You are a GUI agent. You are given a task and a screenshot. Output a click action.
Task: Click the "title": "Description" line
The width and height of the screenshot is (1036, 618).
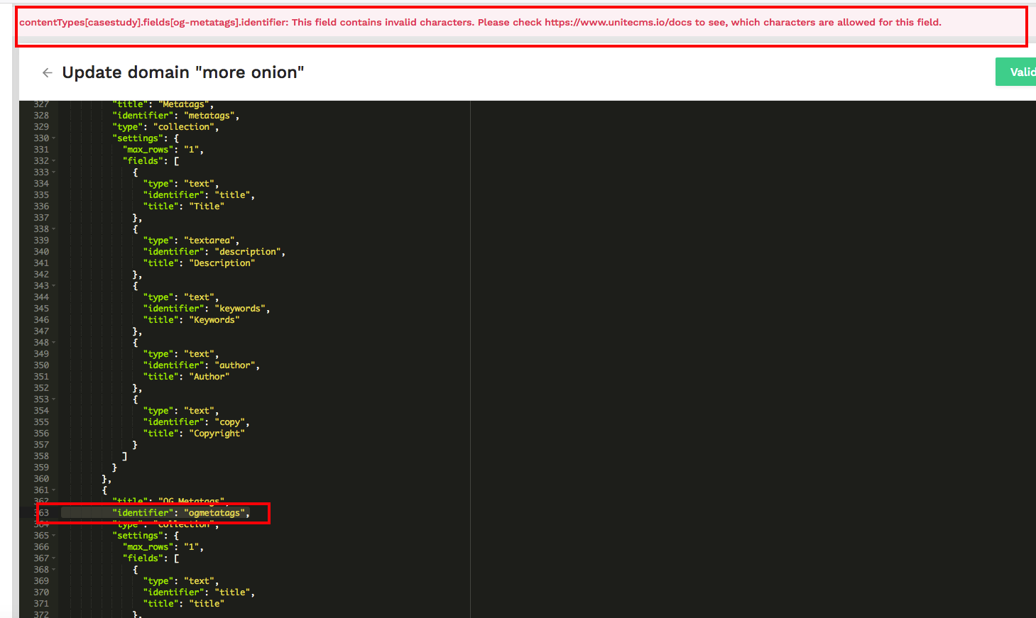point(199,263)
